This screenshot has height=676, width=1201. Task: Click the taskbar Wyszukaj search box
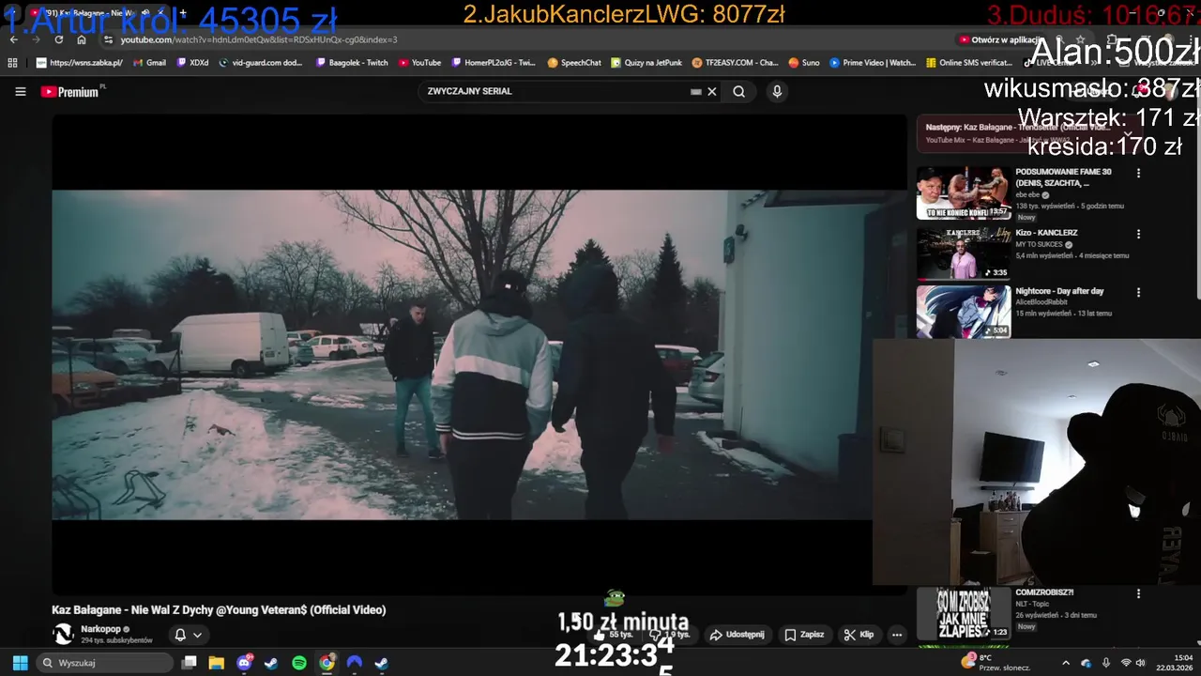coord(103,663)
